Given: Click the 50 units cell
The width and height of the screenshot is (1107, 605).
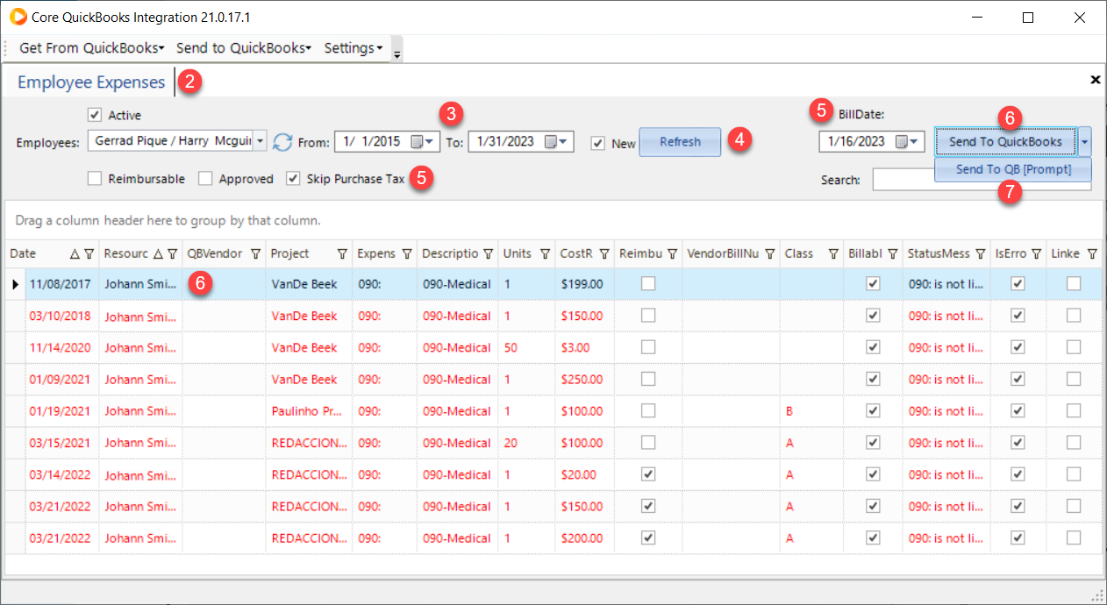Looking at the screenshot, I should point(526,347).
